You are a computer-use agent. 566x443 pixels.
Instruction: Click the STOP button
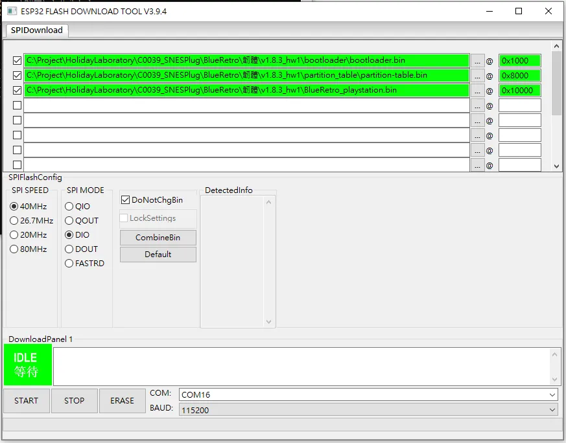(x=75, y=401)
